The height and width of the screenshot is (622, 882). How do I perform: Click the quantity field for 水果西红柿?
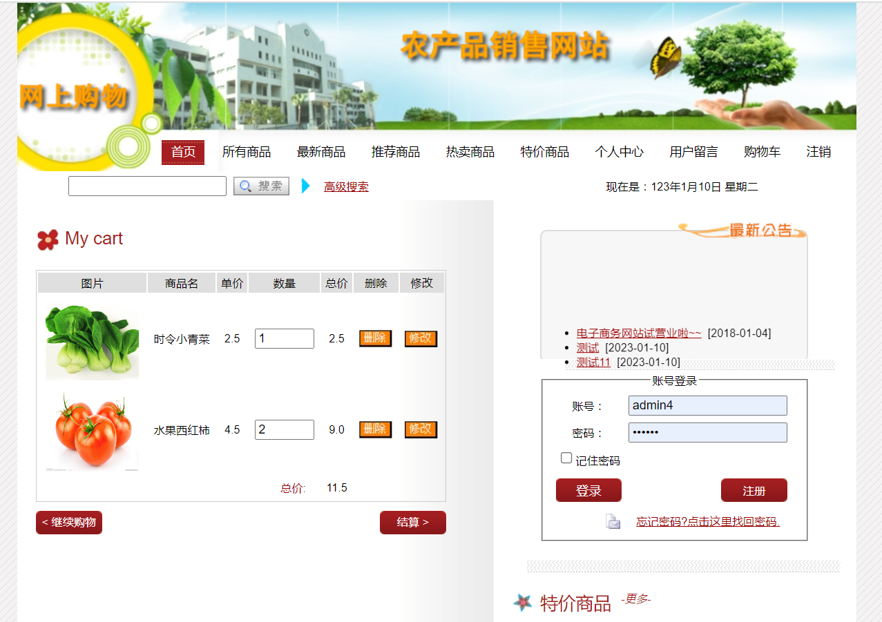(x=285, y=429)
